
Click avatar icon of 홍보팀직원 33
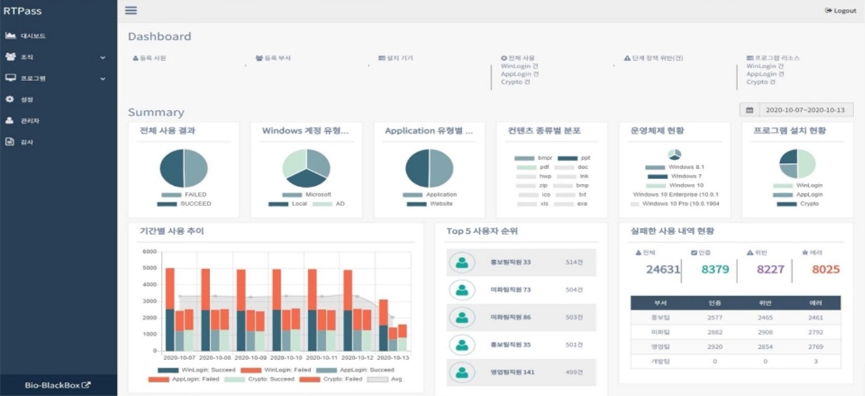point(462,262)
